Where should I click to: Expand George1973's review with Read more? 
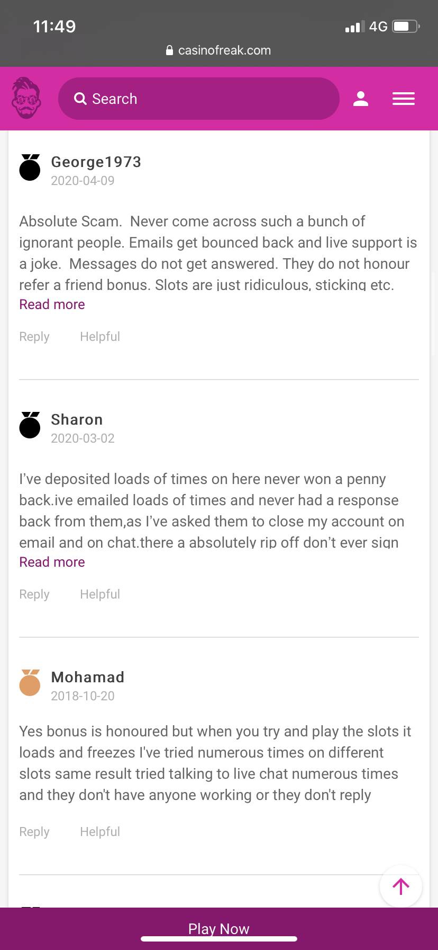coord(52,305)
